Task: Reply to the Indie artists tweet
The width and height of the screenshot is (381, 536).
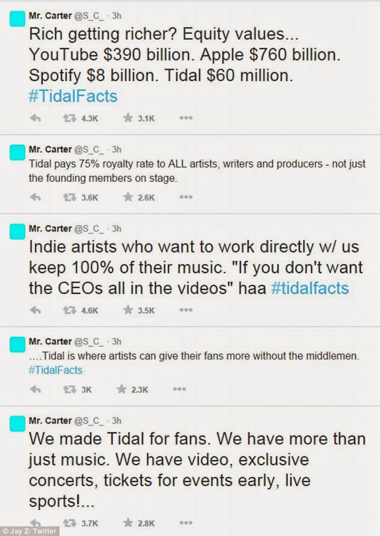Action: coord(35,311)
